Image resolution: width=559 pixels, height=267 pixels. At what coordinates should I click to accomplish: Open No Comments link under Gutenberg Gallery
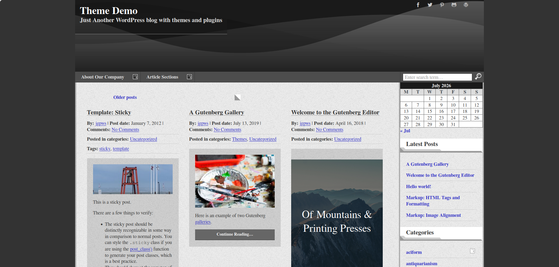tap(227, 130)
